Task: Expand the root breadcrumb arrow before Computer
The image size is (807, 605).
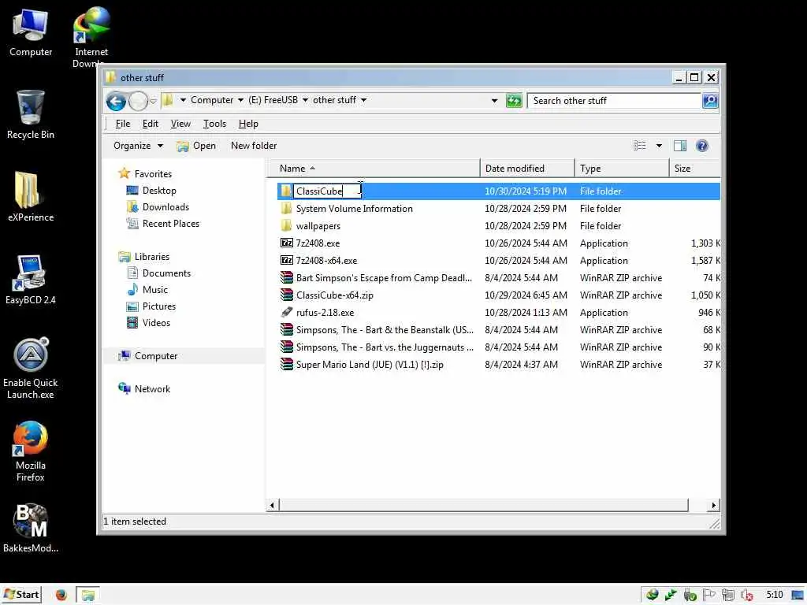Action: pos(183,100)
